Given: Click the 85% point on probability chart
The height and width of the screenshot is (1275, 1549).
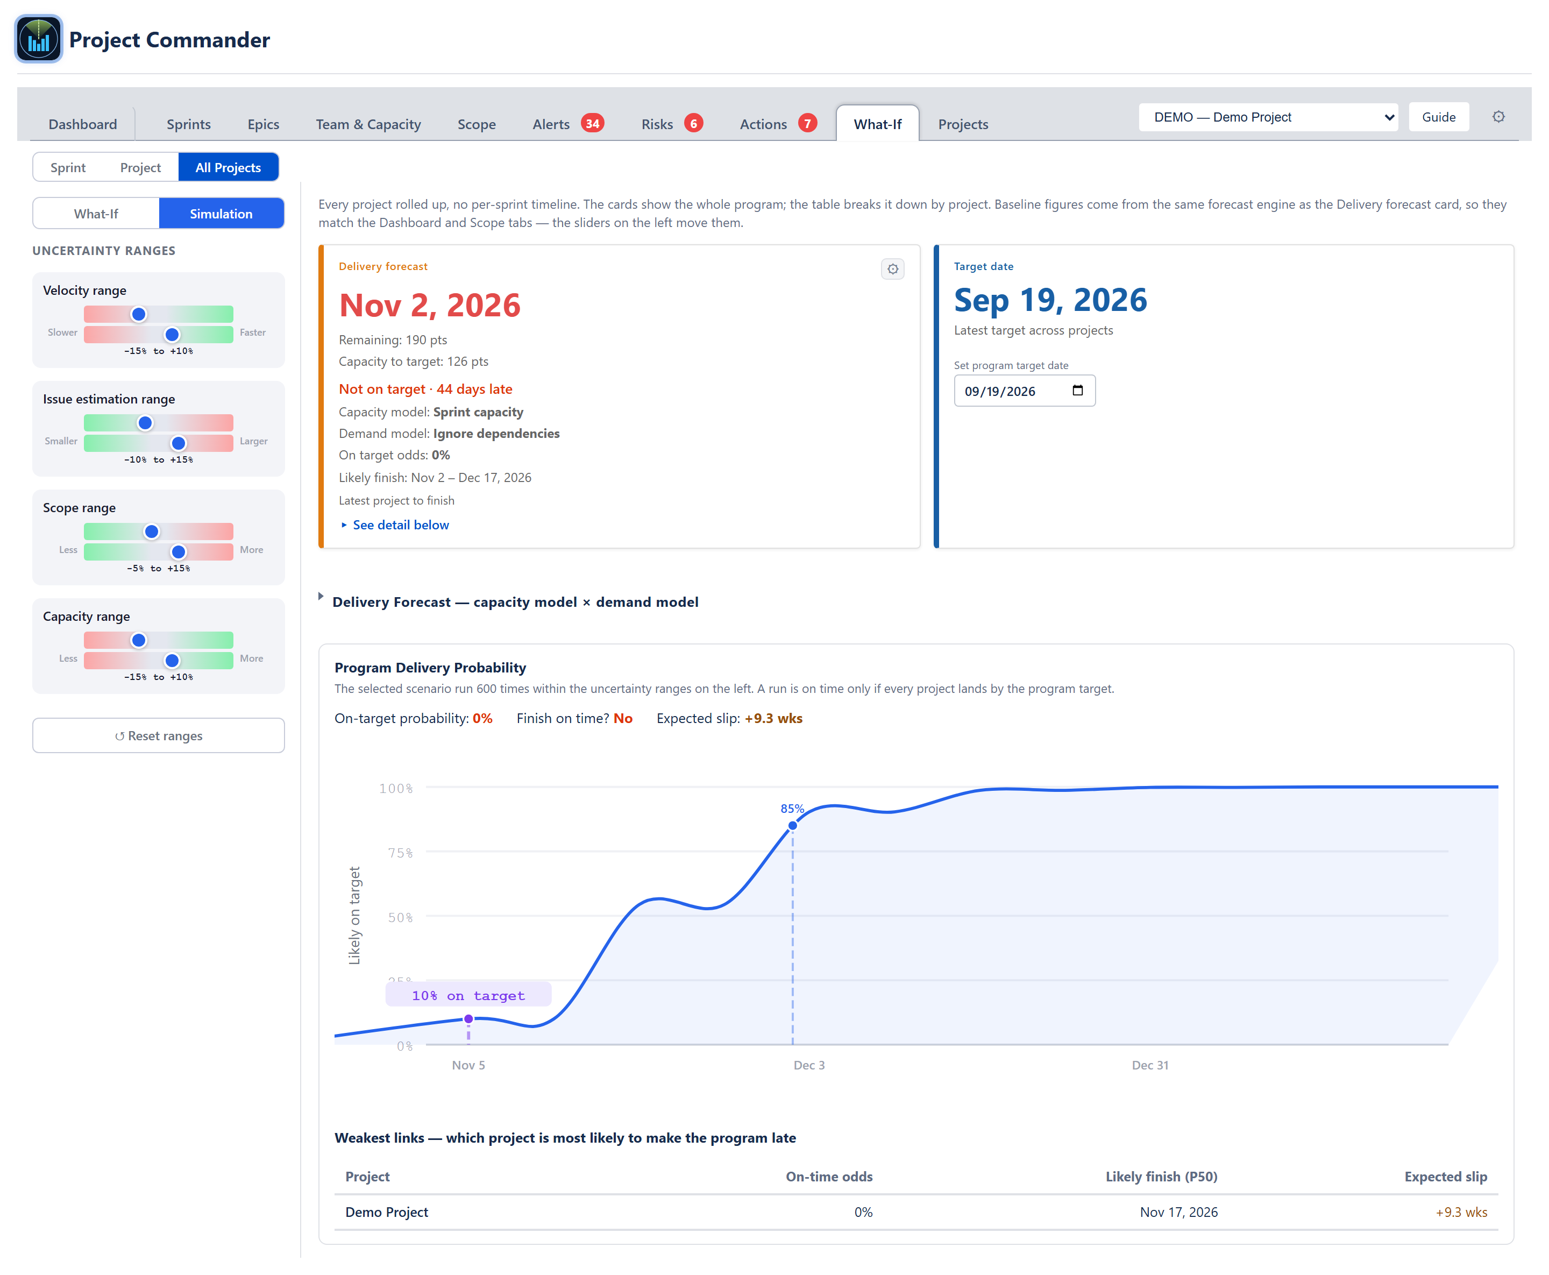Looking at the screenshot, I should pyautogui.click(x=792, y=825).
